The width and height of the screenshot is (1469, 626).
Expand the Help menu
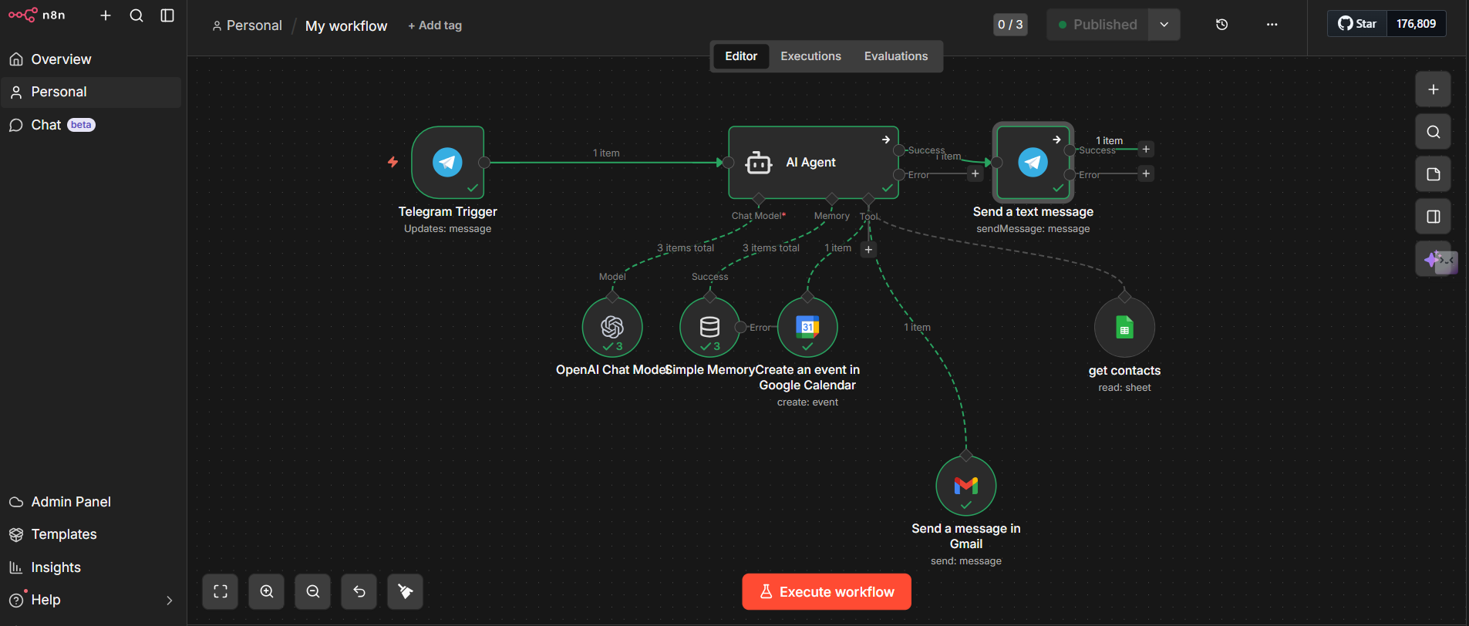pos(169,600)
